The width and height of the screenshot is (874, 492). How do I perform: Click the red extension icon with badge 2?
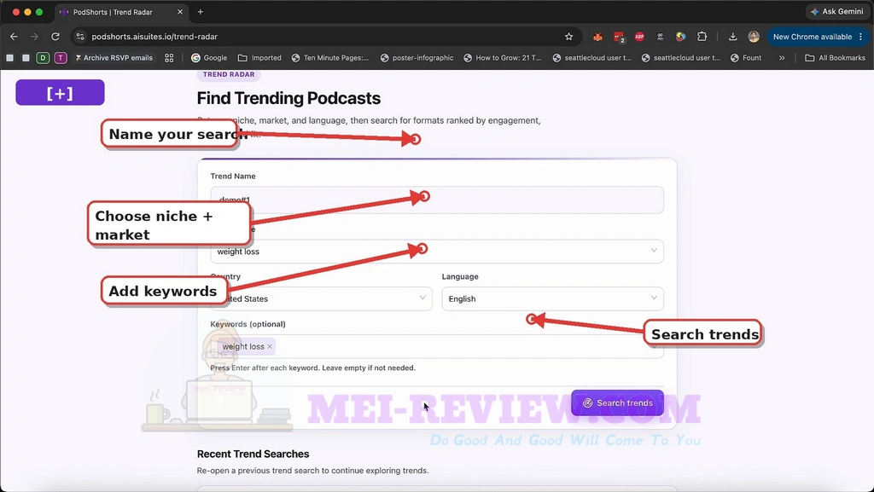coord(619,38)
